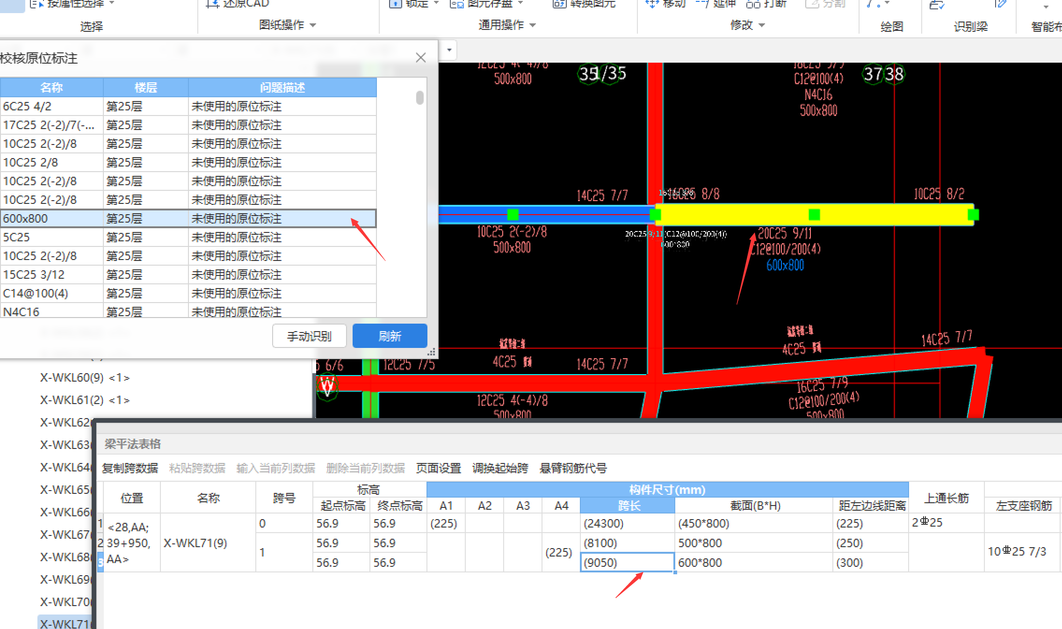Select the 15C25 3/12 row
Screen dimensions: 1062x629
pyautogui.click(x=188, y=275)
